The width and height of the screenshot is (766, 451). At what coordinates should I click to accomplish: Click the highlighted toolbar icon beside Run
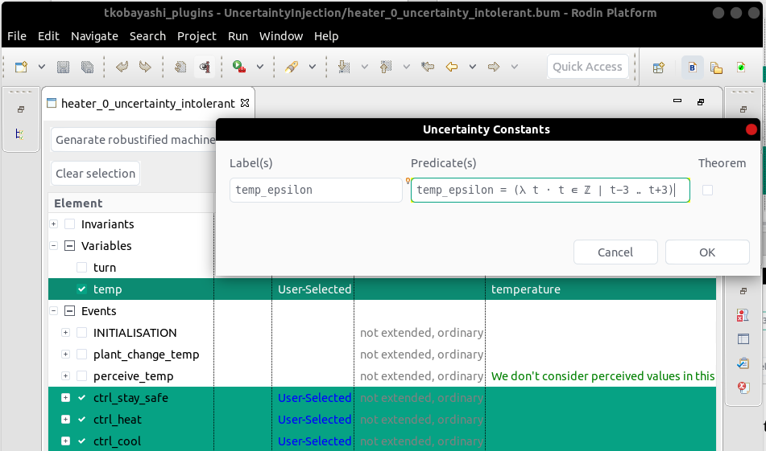click(x=205, y=67)
